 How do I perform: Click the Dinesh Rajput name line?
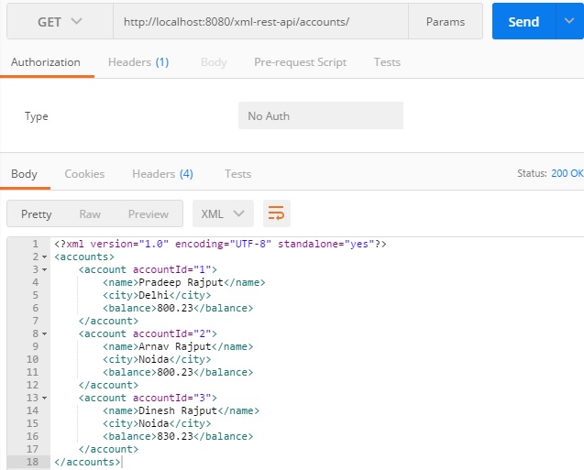point(181,410)
